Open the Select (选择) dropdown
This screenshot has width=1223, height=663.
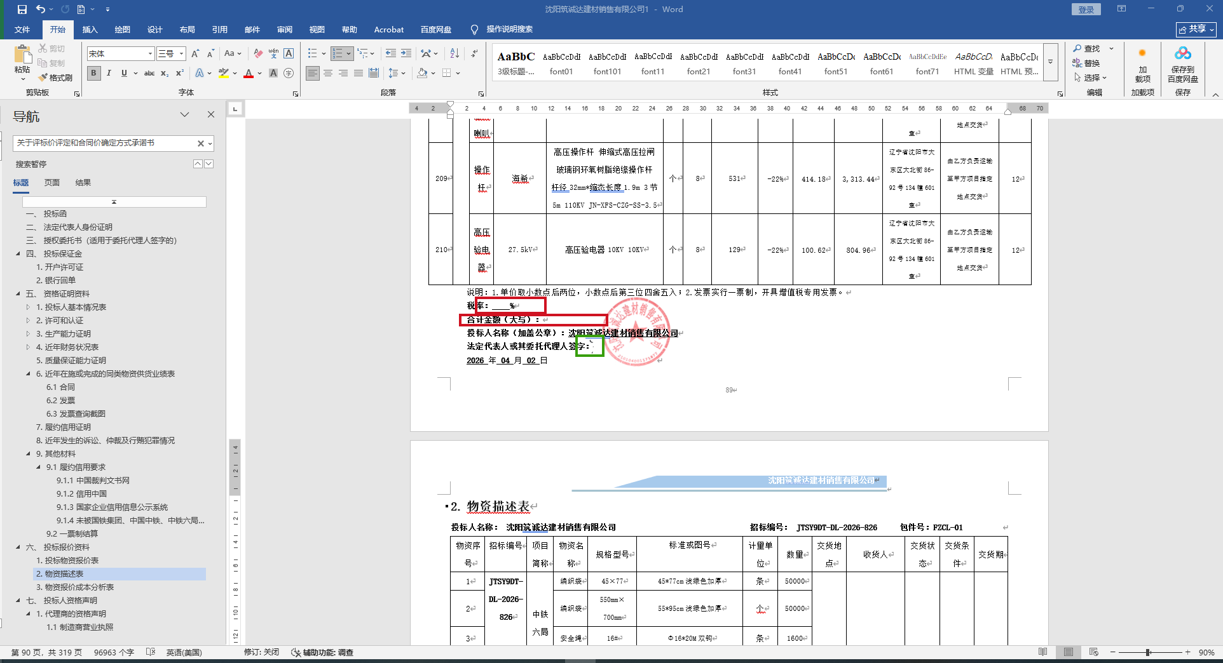[x=1091, y=77]
